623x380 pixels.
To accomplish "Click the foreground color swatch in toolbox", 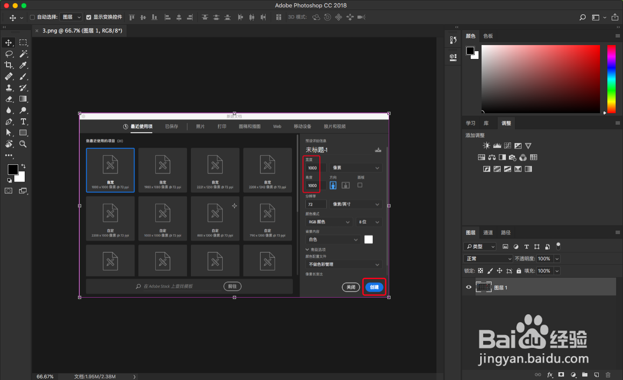I will 13,169.
